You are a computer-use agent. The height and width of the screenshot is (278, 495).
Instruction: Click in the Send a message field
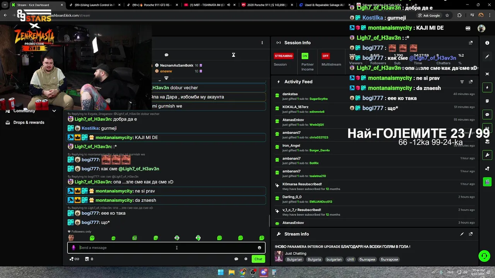click(x=166, y=248)
